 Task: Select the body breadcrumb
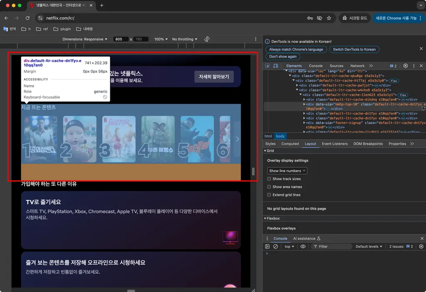[x=280, y=136]
